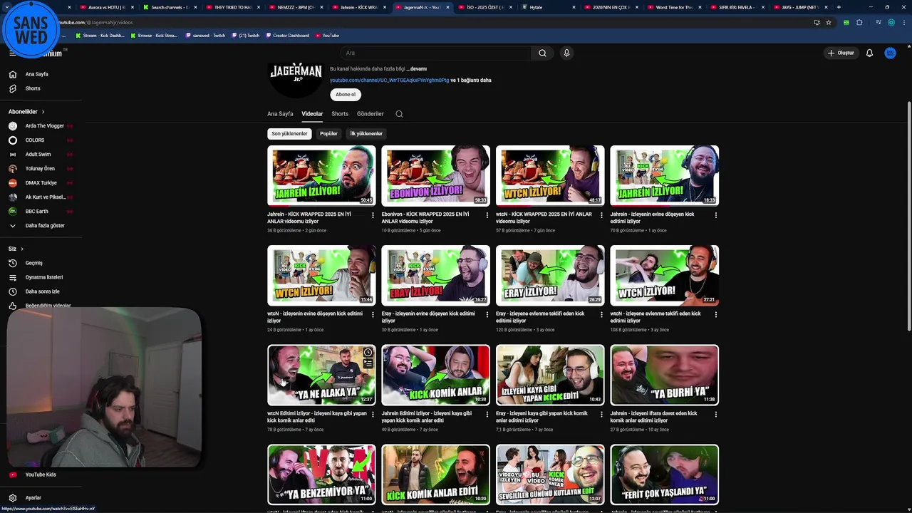
Task: Select the İlk yüklenenler filter chip
Action: 366,134
